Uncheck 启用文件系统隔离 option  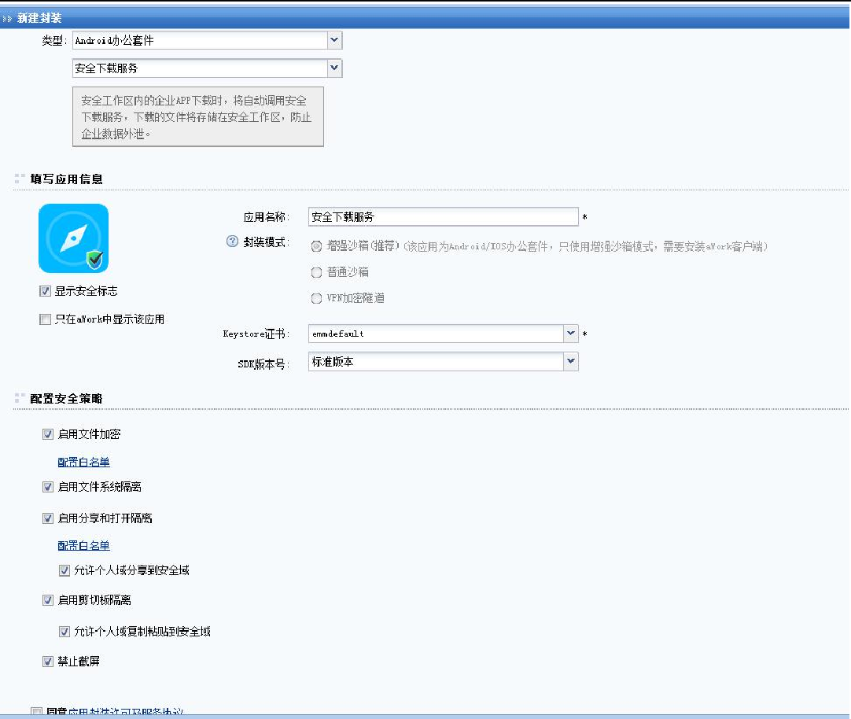[x=48, y=487]
